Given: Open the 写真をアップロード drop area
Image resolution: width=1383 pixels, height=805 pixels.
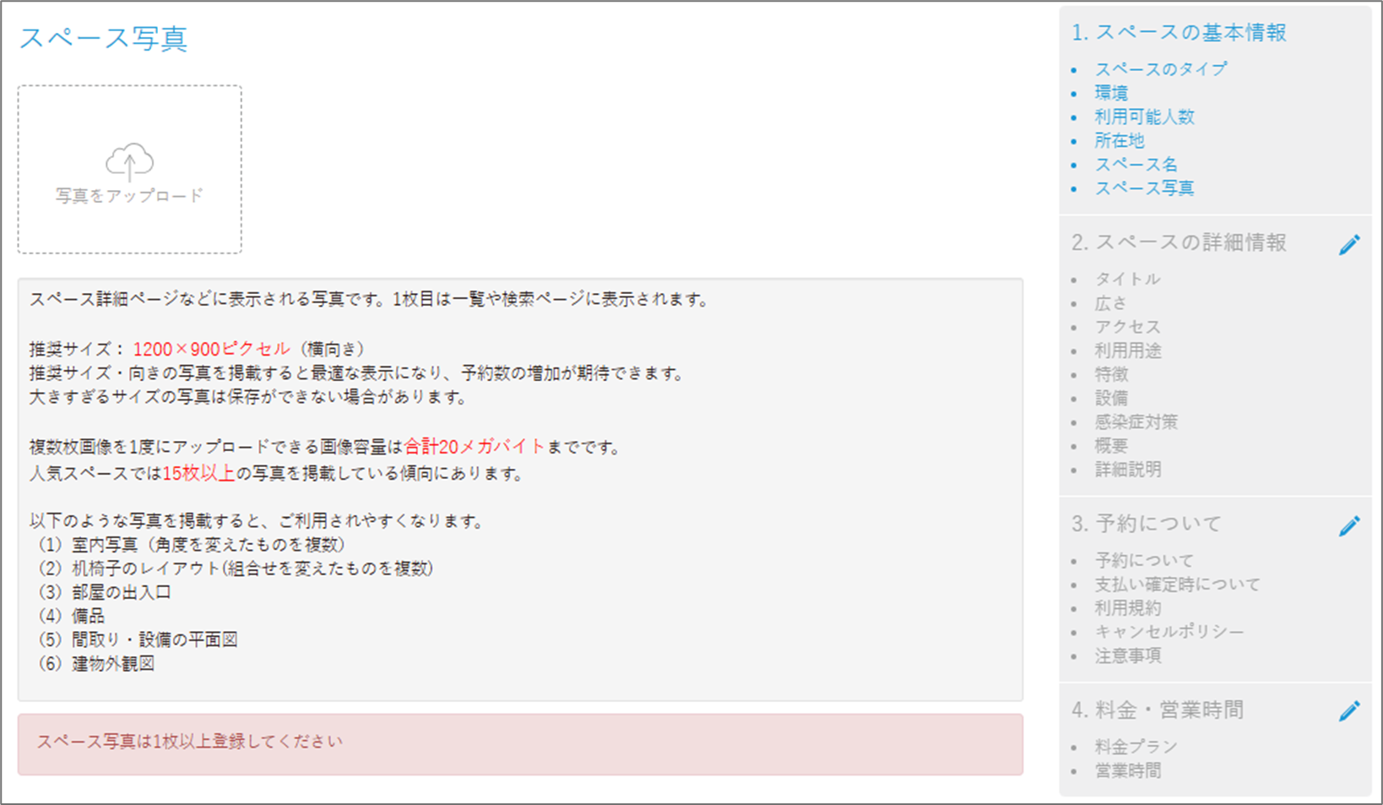Looking at the screenshot, I should point(130,169).
